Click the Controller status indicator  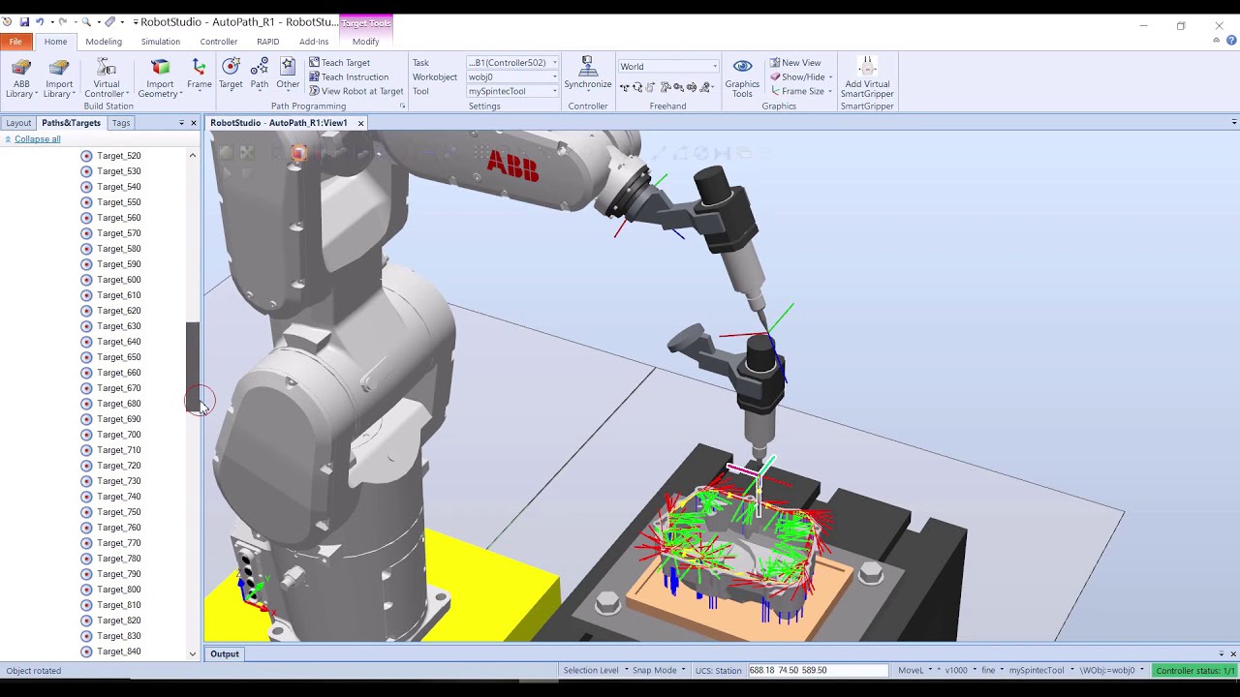tap(1195, 670)
